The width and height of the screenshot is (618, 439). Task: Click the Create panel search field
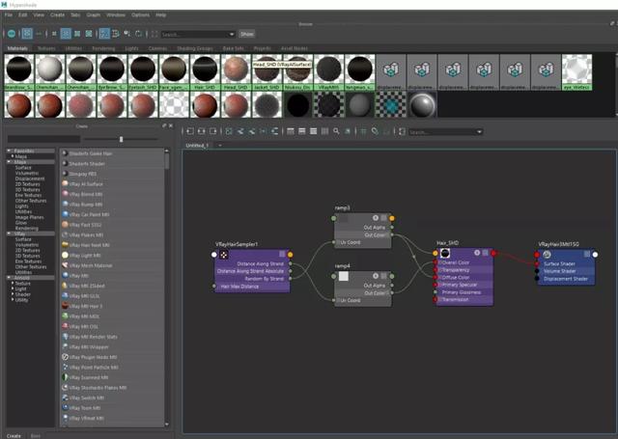point(43,139)
